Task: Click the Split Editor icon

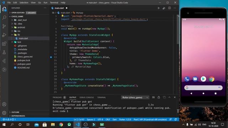Action: 170,8
